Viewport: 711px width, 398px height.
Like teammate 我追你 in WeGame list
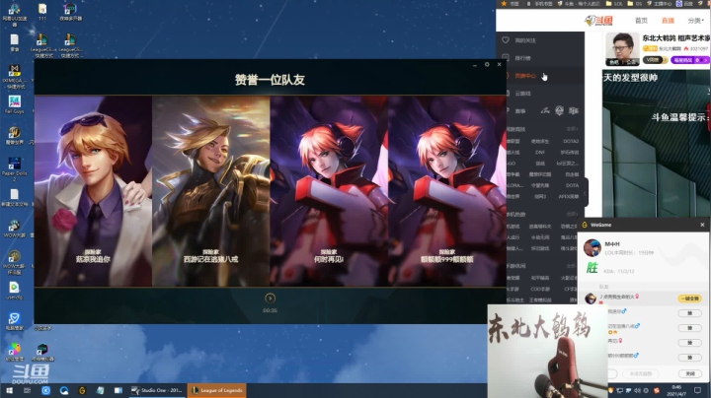coord(689,313)
